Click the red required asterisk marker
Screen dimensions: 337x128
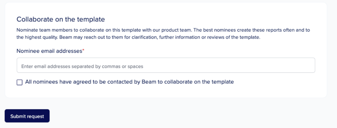[83, 50]
